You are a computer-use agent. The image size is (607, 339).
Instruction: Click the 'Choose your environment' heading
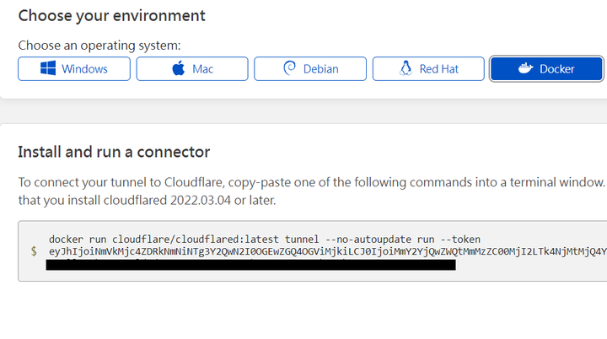click(112, 16)
